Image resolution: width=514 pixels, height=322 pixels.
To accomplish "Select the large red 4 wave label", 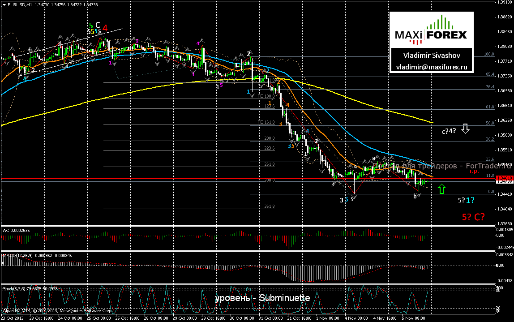I will point(105,28).
